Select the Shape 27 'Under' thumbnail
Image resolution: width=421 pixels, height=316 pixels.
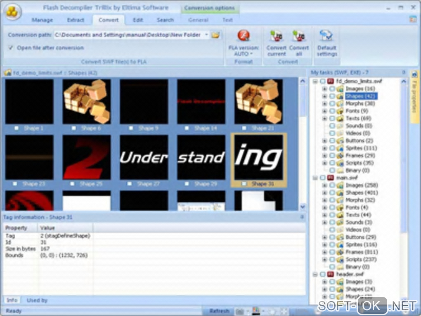click(144, 157)
